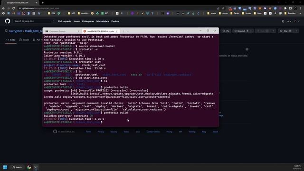The image size is (304, 171).
Task: Open the GitHub create-new plus dropdown
Action: tap(289, 21)
